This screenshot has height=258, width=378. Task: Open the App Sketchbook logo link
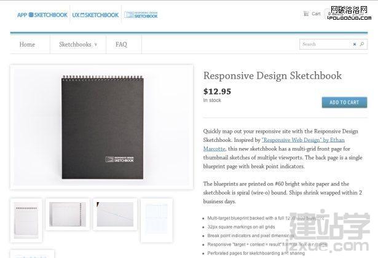(42, 15)
